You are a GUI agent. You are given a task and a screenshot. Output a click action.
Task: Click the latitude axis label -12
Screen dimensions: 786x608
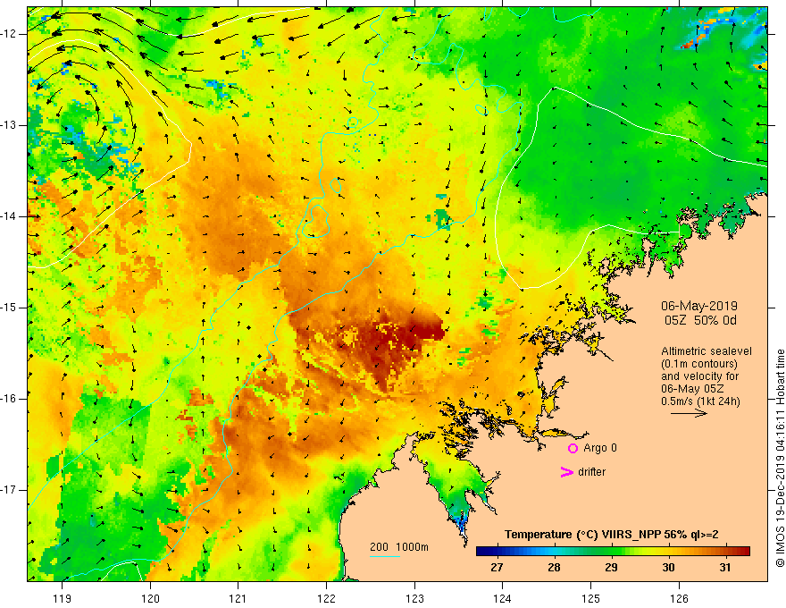10,34
